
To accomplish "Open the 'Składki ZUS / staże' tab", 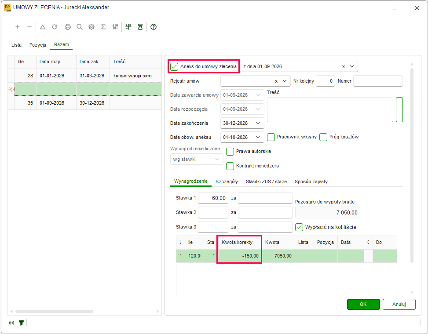I will (266, 182).
